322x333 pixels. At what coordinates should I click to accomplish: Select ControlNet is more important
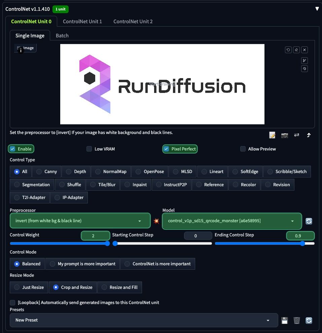(x=157, y=264)
